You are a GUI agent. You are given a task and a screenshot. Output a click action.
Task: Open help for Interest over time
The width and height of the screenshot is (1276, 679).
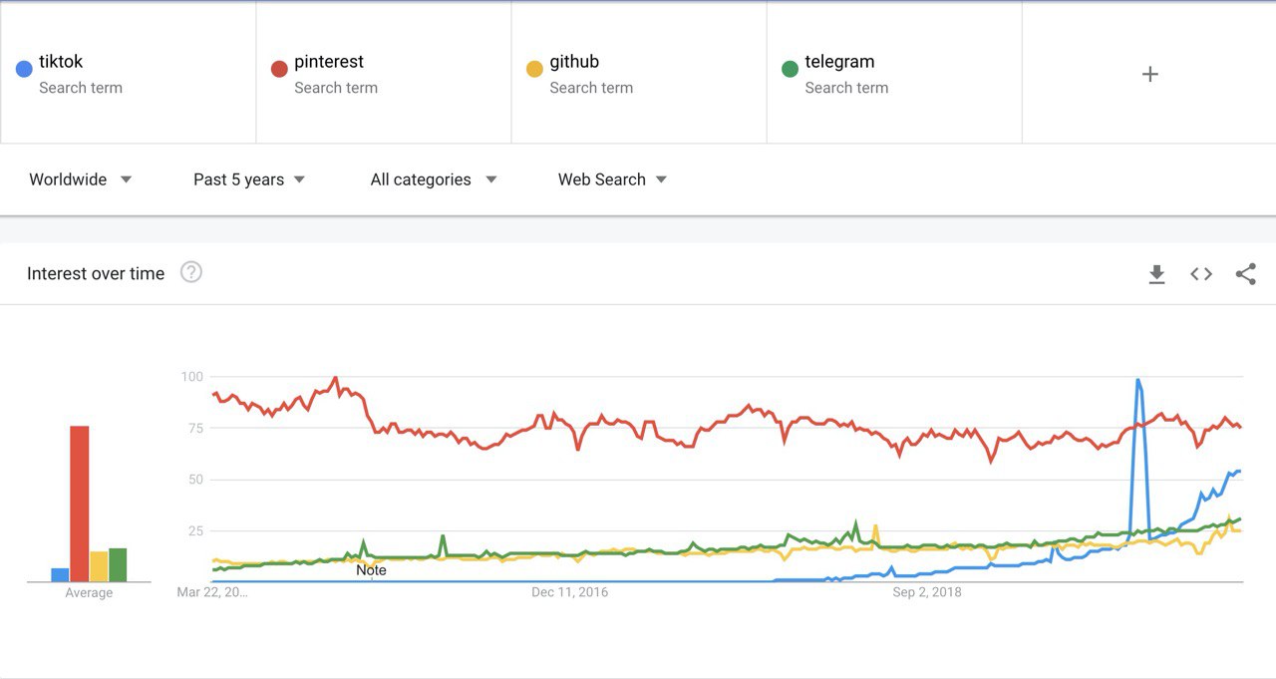(x=191, y=272)
